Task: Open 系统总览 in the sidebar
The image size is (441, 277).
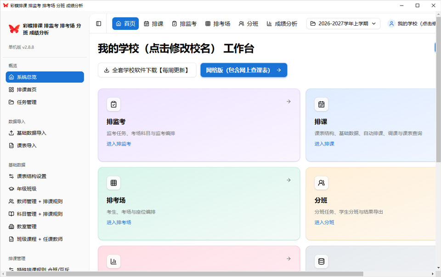Action: (45, 77)
